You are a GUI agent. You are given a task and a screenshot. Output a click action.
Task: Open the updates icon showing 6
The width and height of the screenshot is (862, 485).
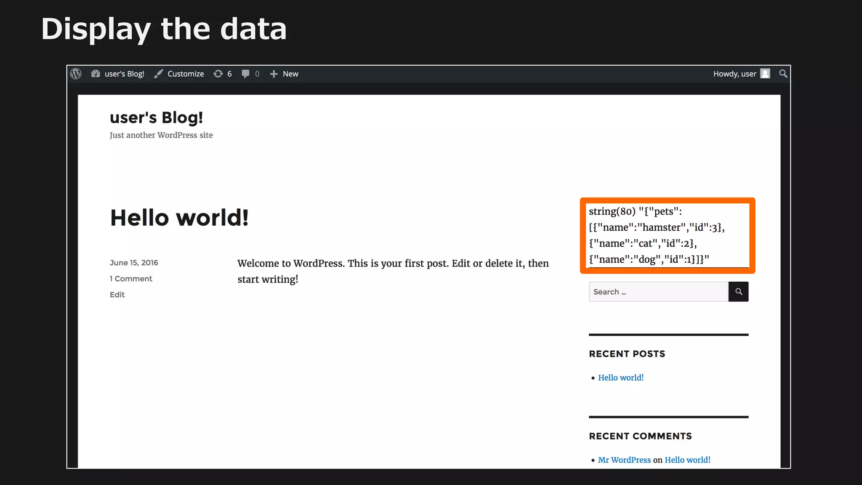click(x=223, y=74)
